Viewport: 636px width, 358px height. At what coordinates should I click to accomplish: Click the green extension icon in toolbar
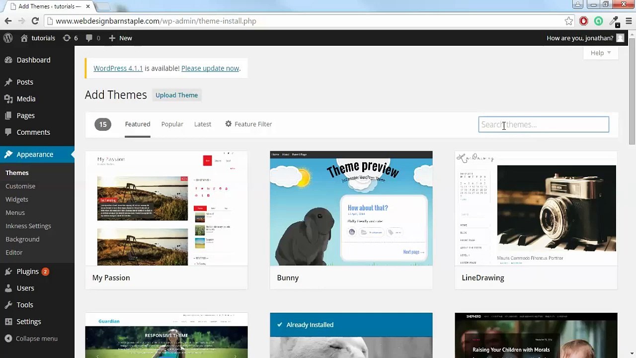click(599, 21)
